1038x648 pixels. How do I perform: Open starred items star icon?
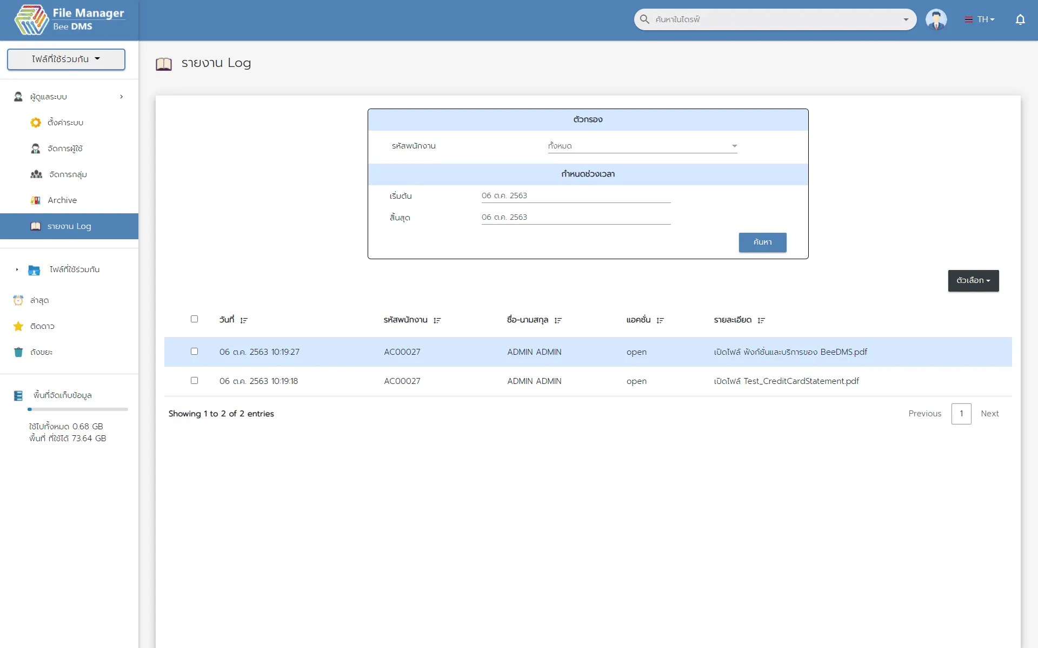pos(18,326)
